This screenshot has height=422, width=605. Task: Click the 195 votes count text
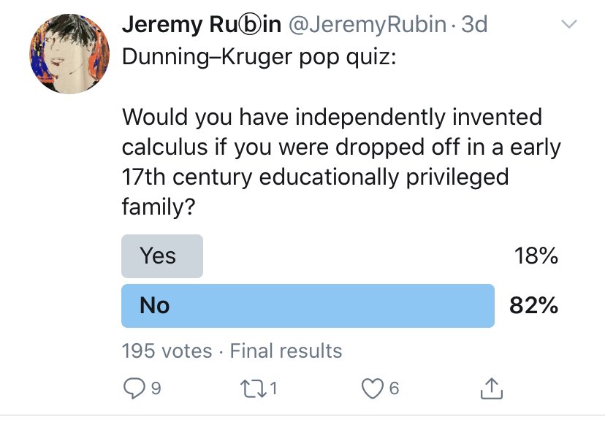tap(167, 350)
